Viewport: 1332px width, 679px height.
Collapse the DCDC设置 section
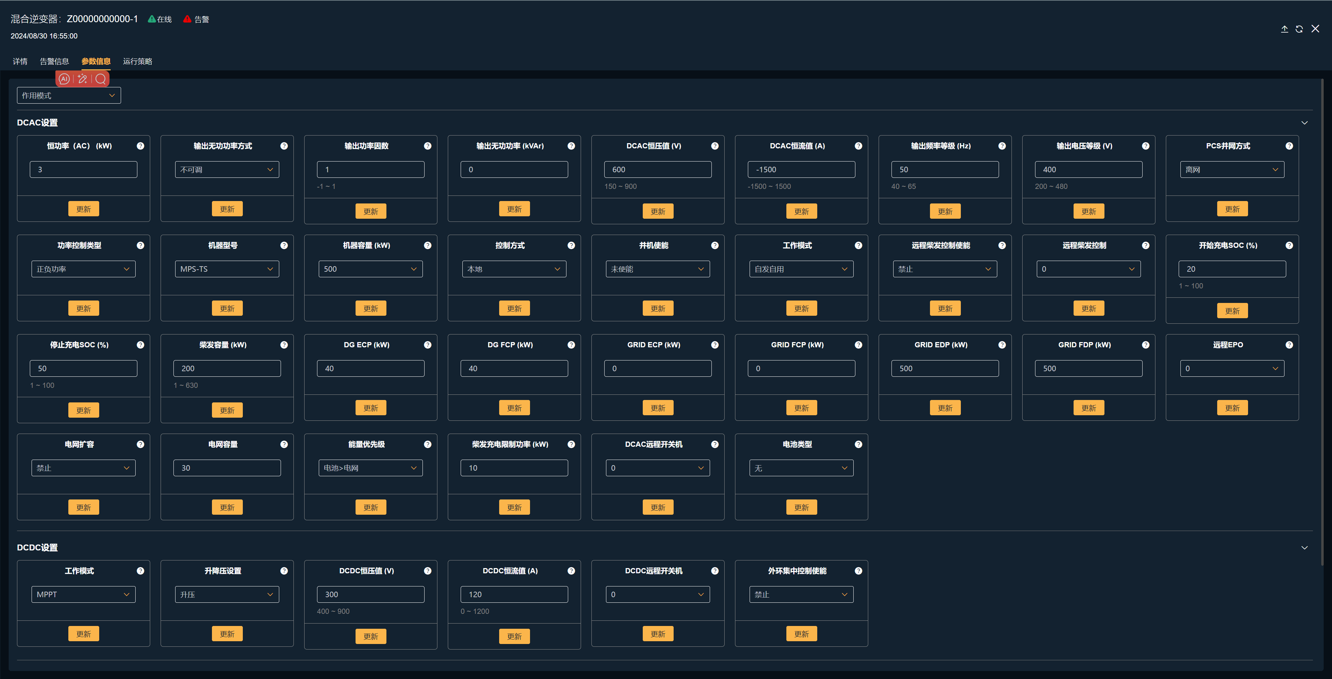pyautogui.click(x=1305, y=548)
